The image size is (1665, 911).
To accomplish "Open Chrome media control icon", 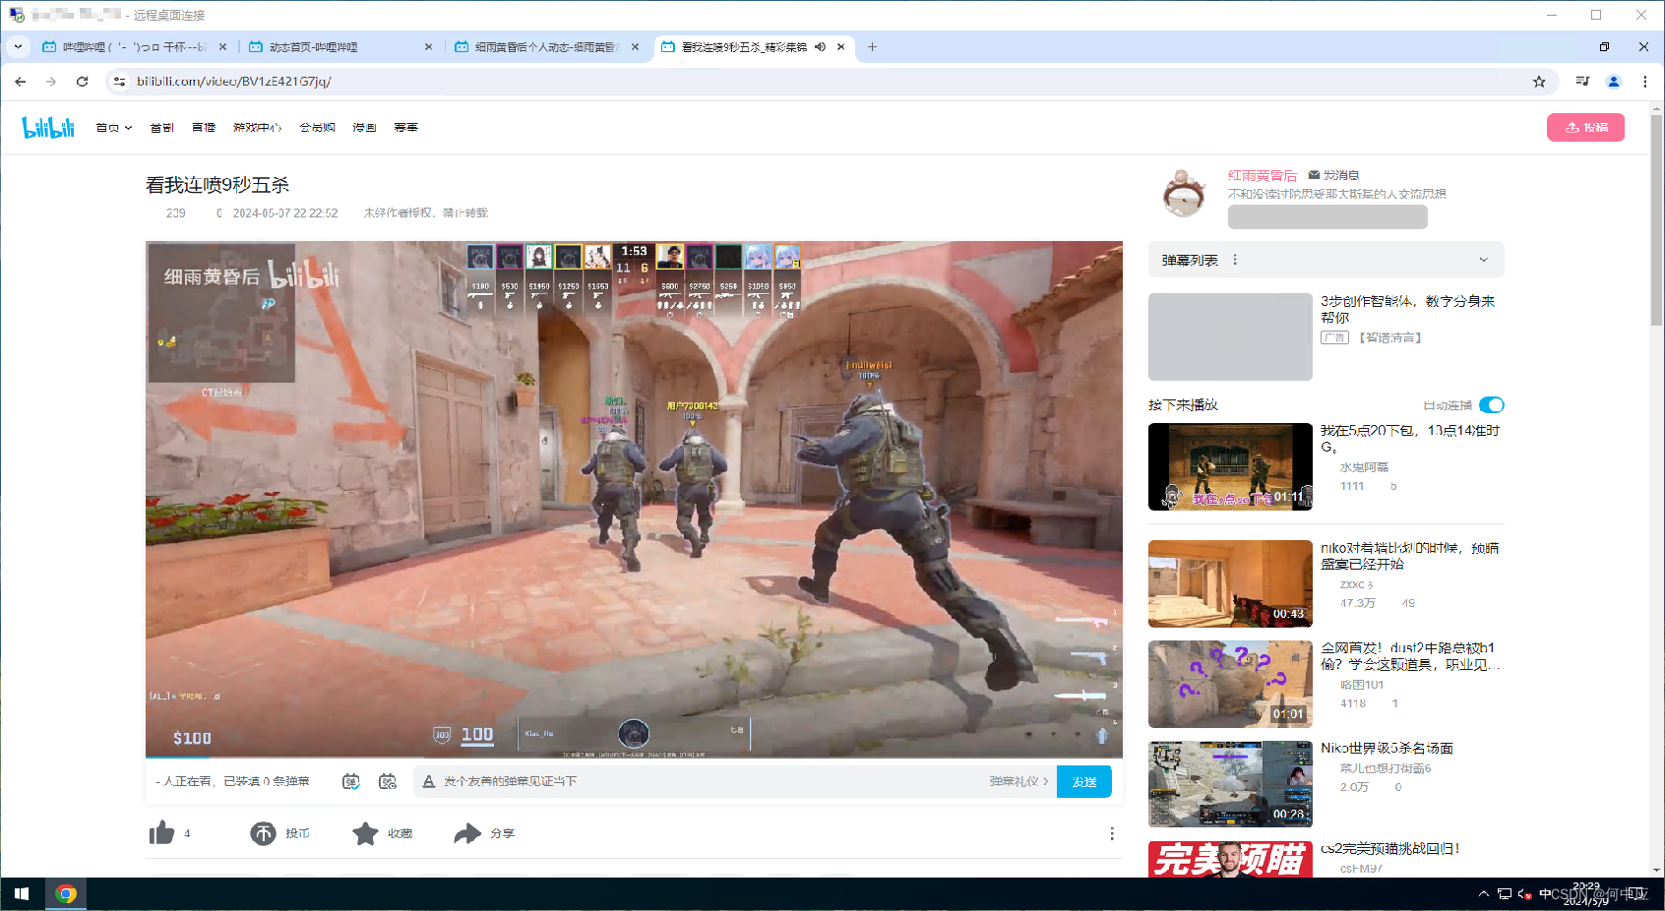I will pyautogui.click(x=1582, y=82).
